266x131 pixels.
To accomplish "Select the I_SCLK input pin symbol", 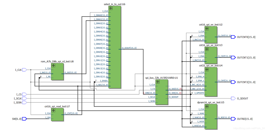I will click(x=25, y=98).
